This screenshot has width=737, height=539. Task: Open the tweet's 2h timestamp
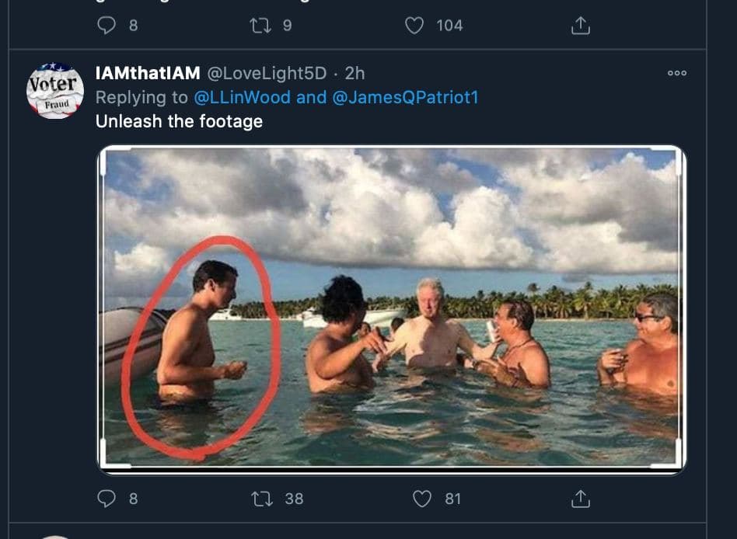[x=355, y=74]
